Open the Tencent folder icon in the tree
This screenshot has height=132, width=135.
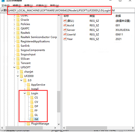click(x=18, y=63)
